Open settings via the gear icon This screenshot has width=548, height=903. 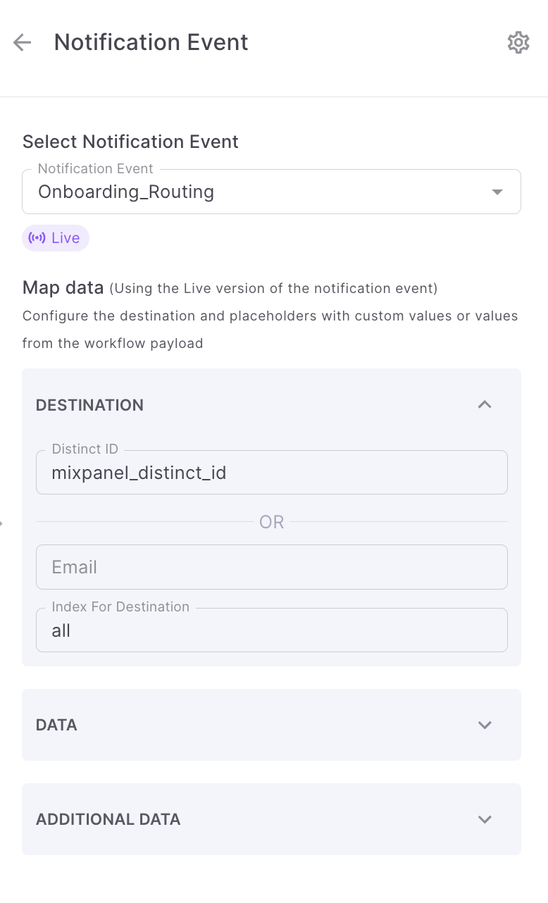[518, 42]
